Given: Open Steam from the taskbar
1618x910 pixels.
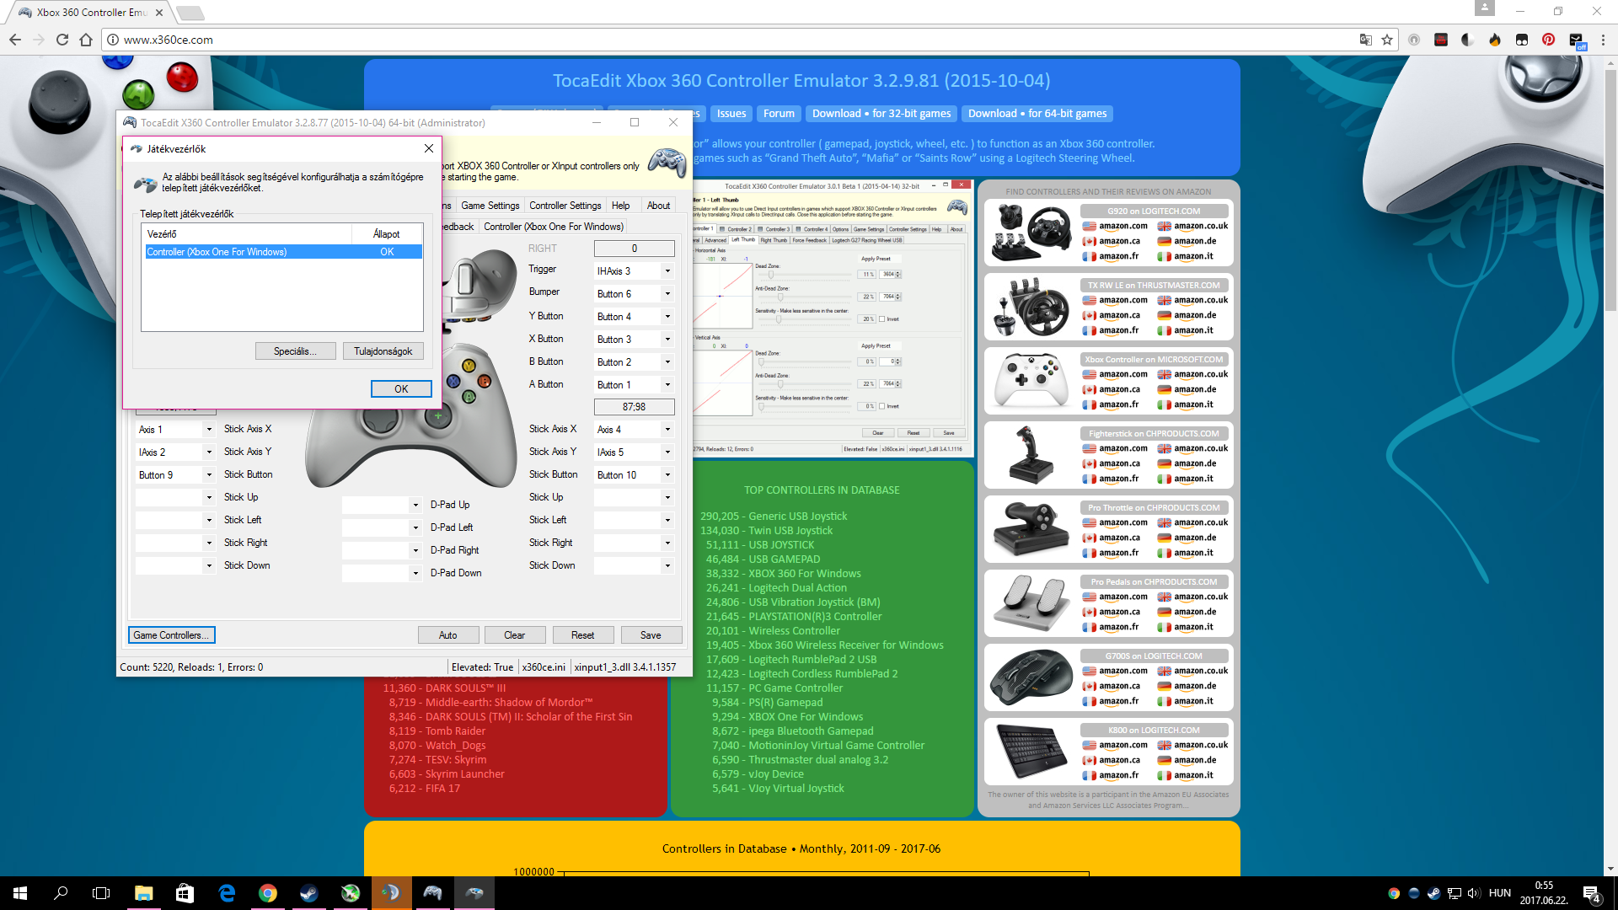Looking at the screenshot, I should click(x=308, y=893).
